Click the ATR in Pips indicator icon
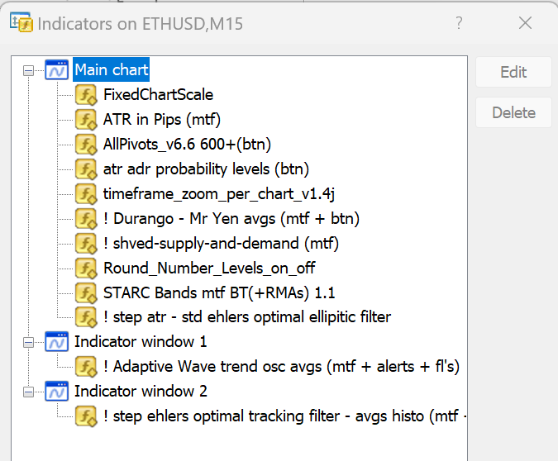Image resolution: width=558 pixels, height=461 pixels. [x=86, y=120]
